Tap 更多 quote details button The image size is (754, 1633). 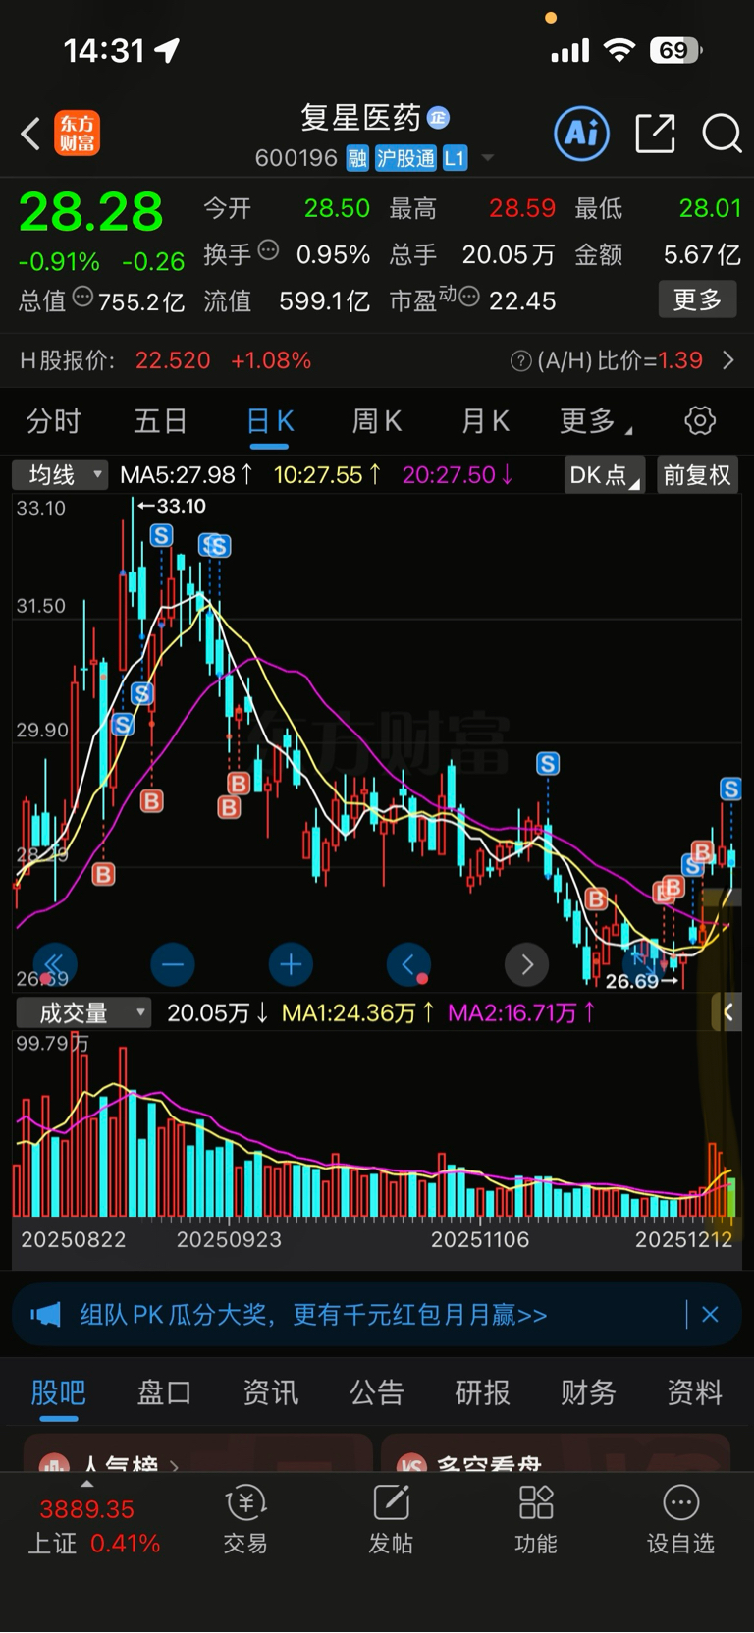(x=697, y=299)
